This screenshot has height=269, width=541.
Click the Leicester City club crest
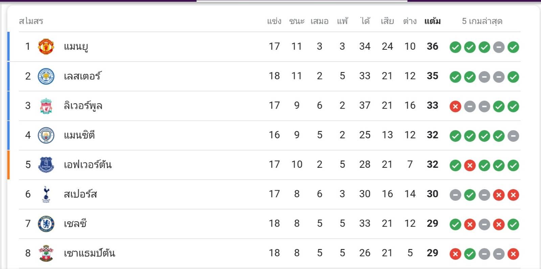(46, 76)
